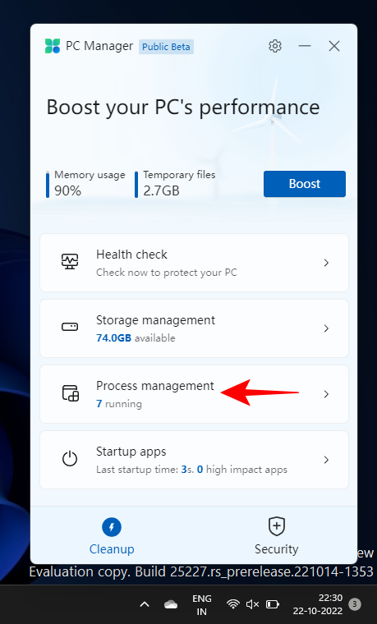Click the Temporary files 2.7GB readout

(176, 184)
